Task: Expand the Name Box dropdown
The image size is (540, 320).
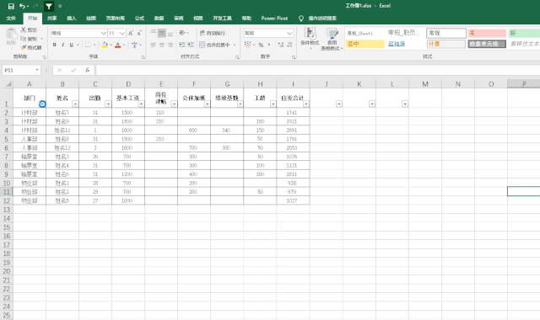Action: 37,70
